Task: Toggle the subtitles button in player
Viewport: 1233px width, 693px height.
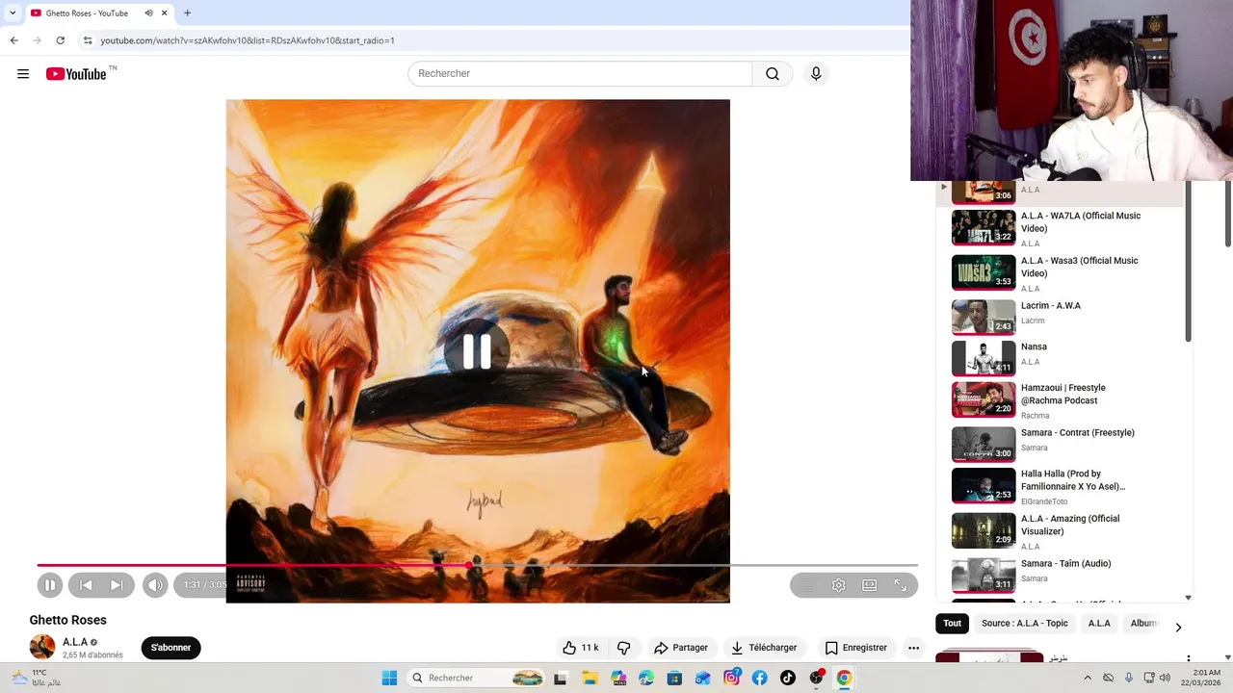Action: click(x=808, y=585)
